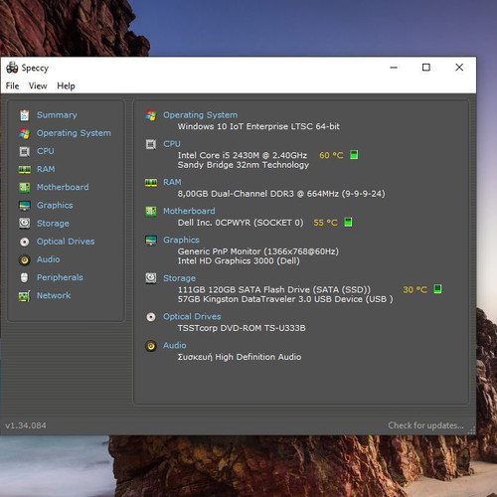Go to Operating System section in sidebar
The height and width of the screenshot is (497, 497).
pyautogui.click(x=74, y=133)
